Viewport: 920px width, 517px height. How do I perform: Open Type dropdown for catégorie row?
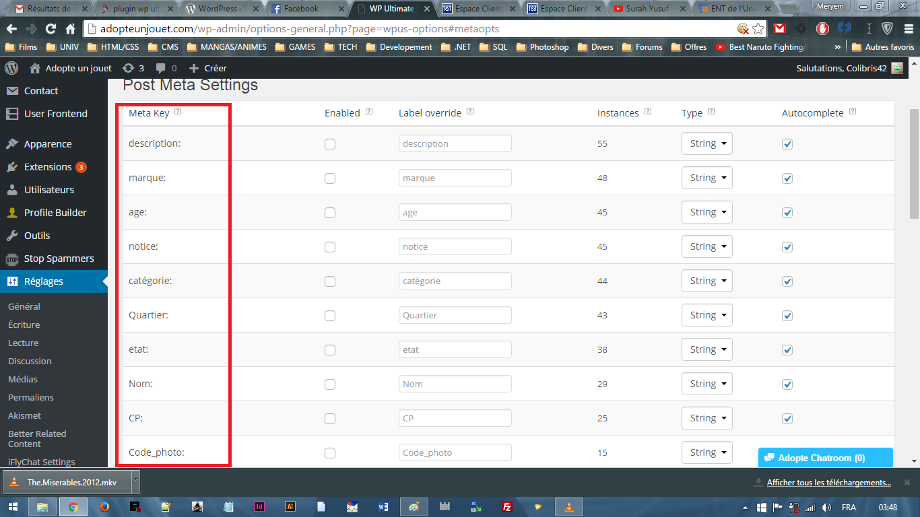[x=707, y=281]
